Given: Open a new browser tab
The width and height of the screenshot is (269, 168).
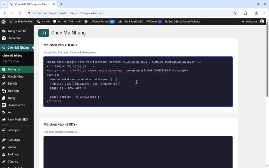Looking at the screenshot, I should (61, 4).
